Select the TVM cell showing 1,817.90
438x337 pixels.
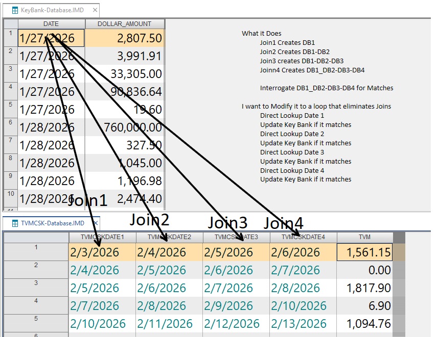pyautogui.click(x=364, y=288)
